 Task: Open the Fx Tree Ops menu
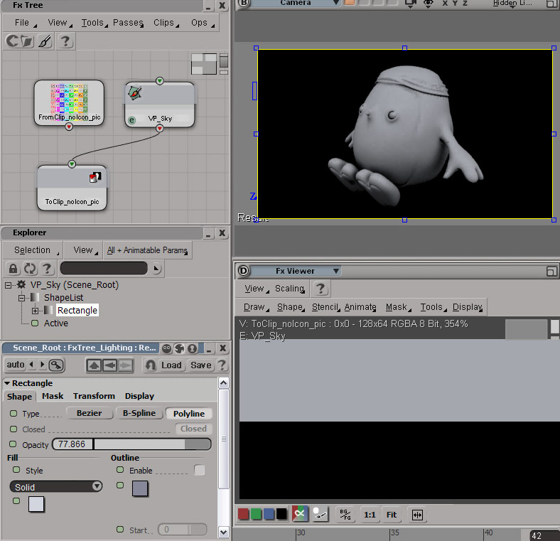pos(203,23)
